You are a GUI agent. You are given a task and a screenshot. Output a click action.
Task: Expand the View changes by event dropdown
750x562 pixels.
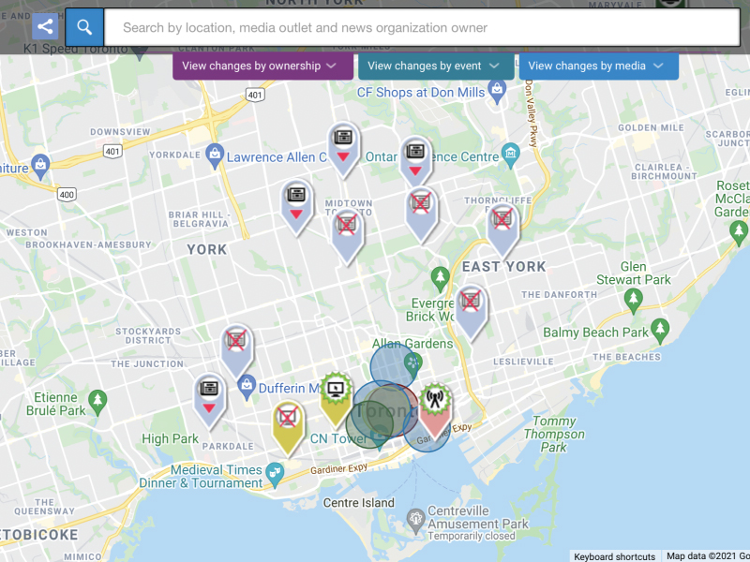[x=436, y=66]
